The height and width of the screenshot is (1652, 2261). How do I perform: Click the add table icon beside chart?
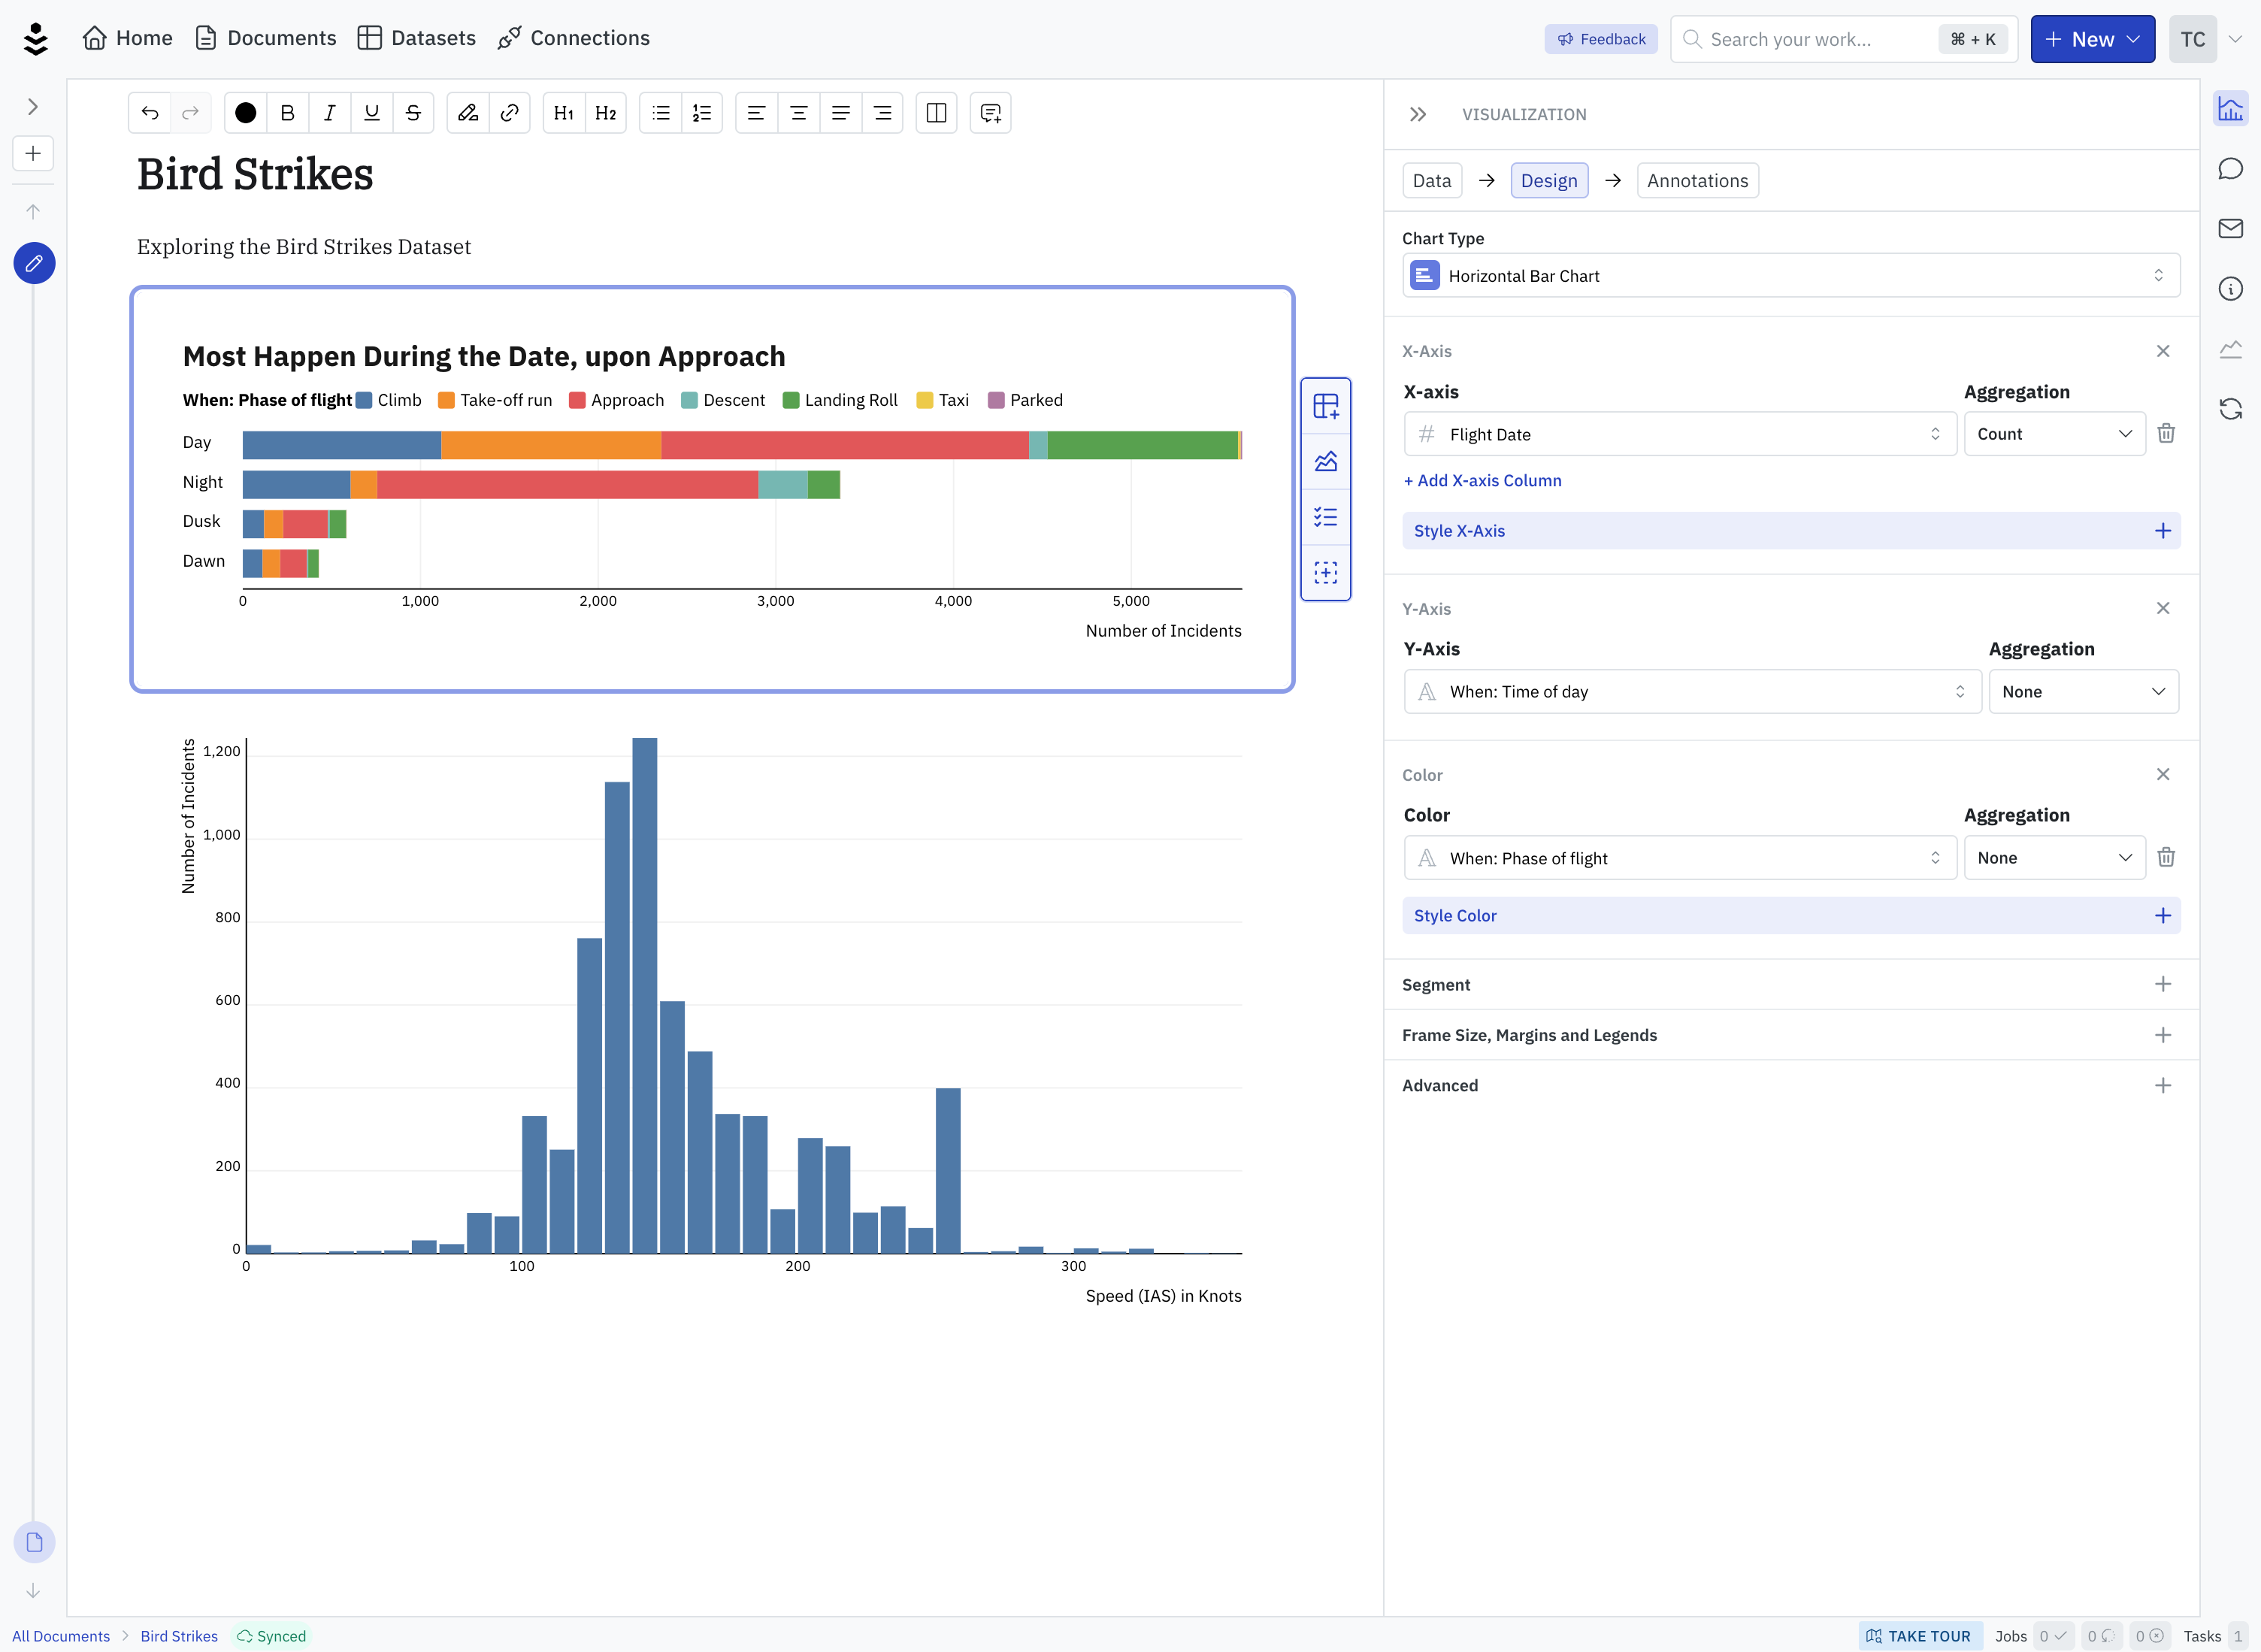[1326, 406]
